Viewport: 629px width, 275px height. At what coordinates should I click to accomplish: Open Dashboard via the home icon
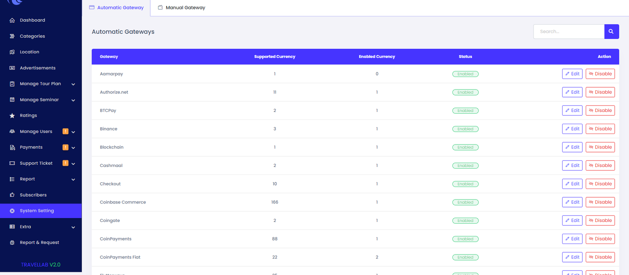coord(12,20)
